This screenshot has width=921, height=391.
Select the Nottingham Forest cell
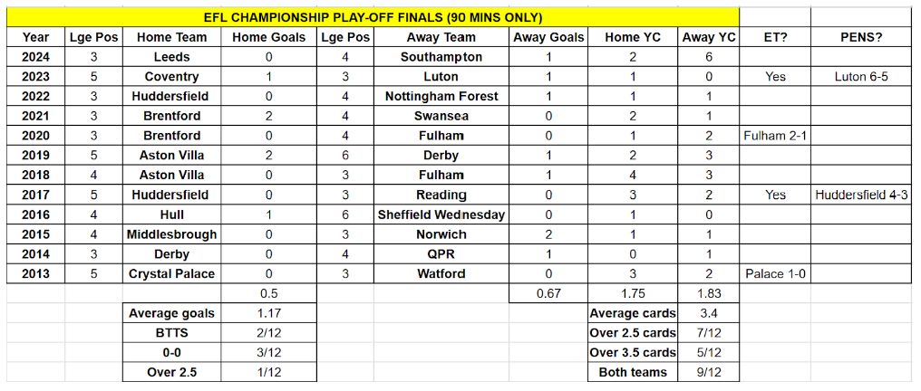(441, 96)
